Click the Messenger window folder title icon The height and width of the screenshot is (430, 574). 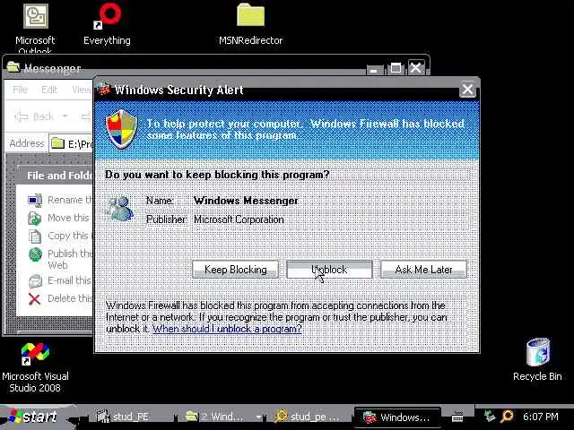pyautogui.click(x=13, y=68)
